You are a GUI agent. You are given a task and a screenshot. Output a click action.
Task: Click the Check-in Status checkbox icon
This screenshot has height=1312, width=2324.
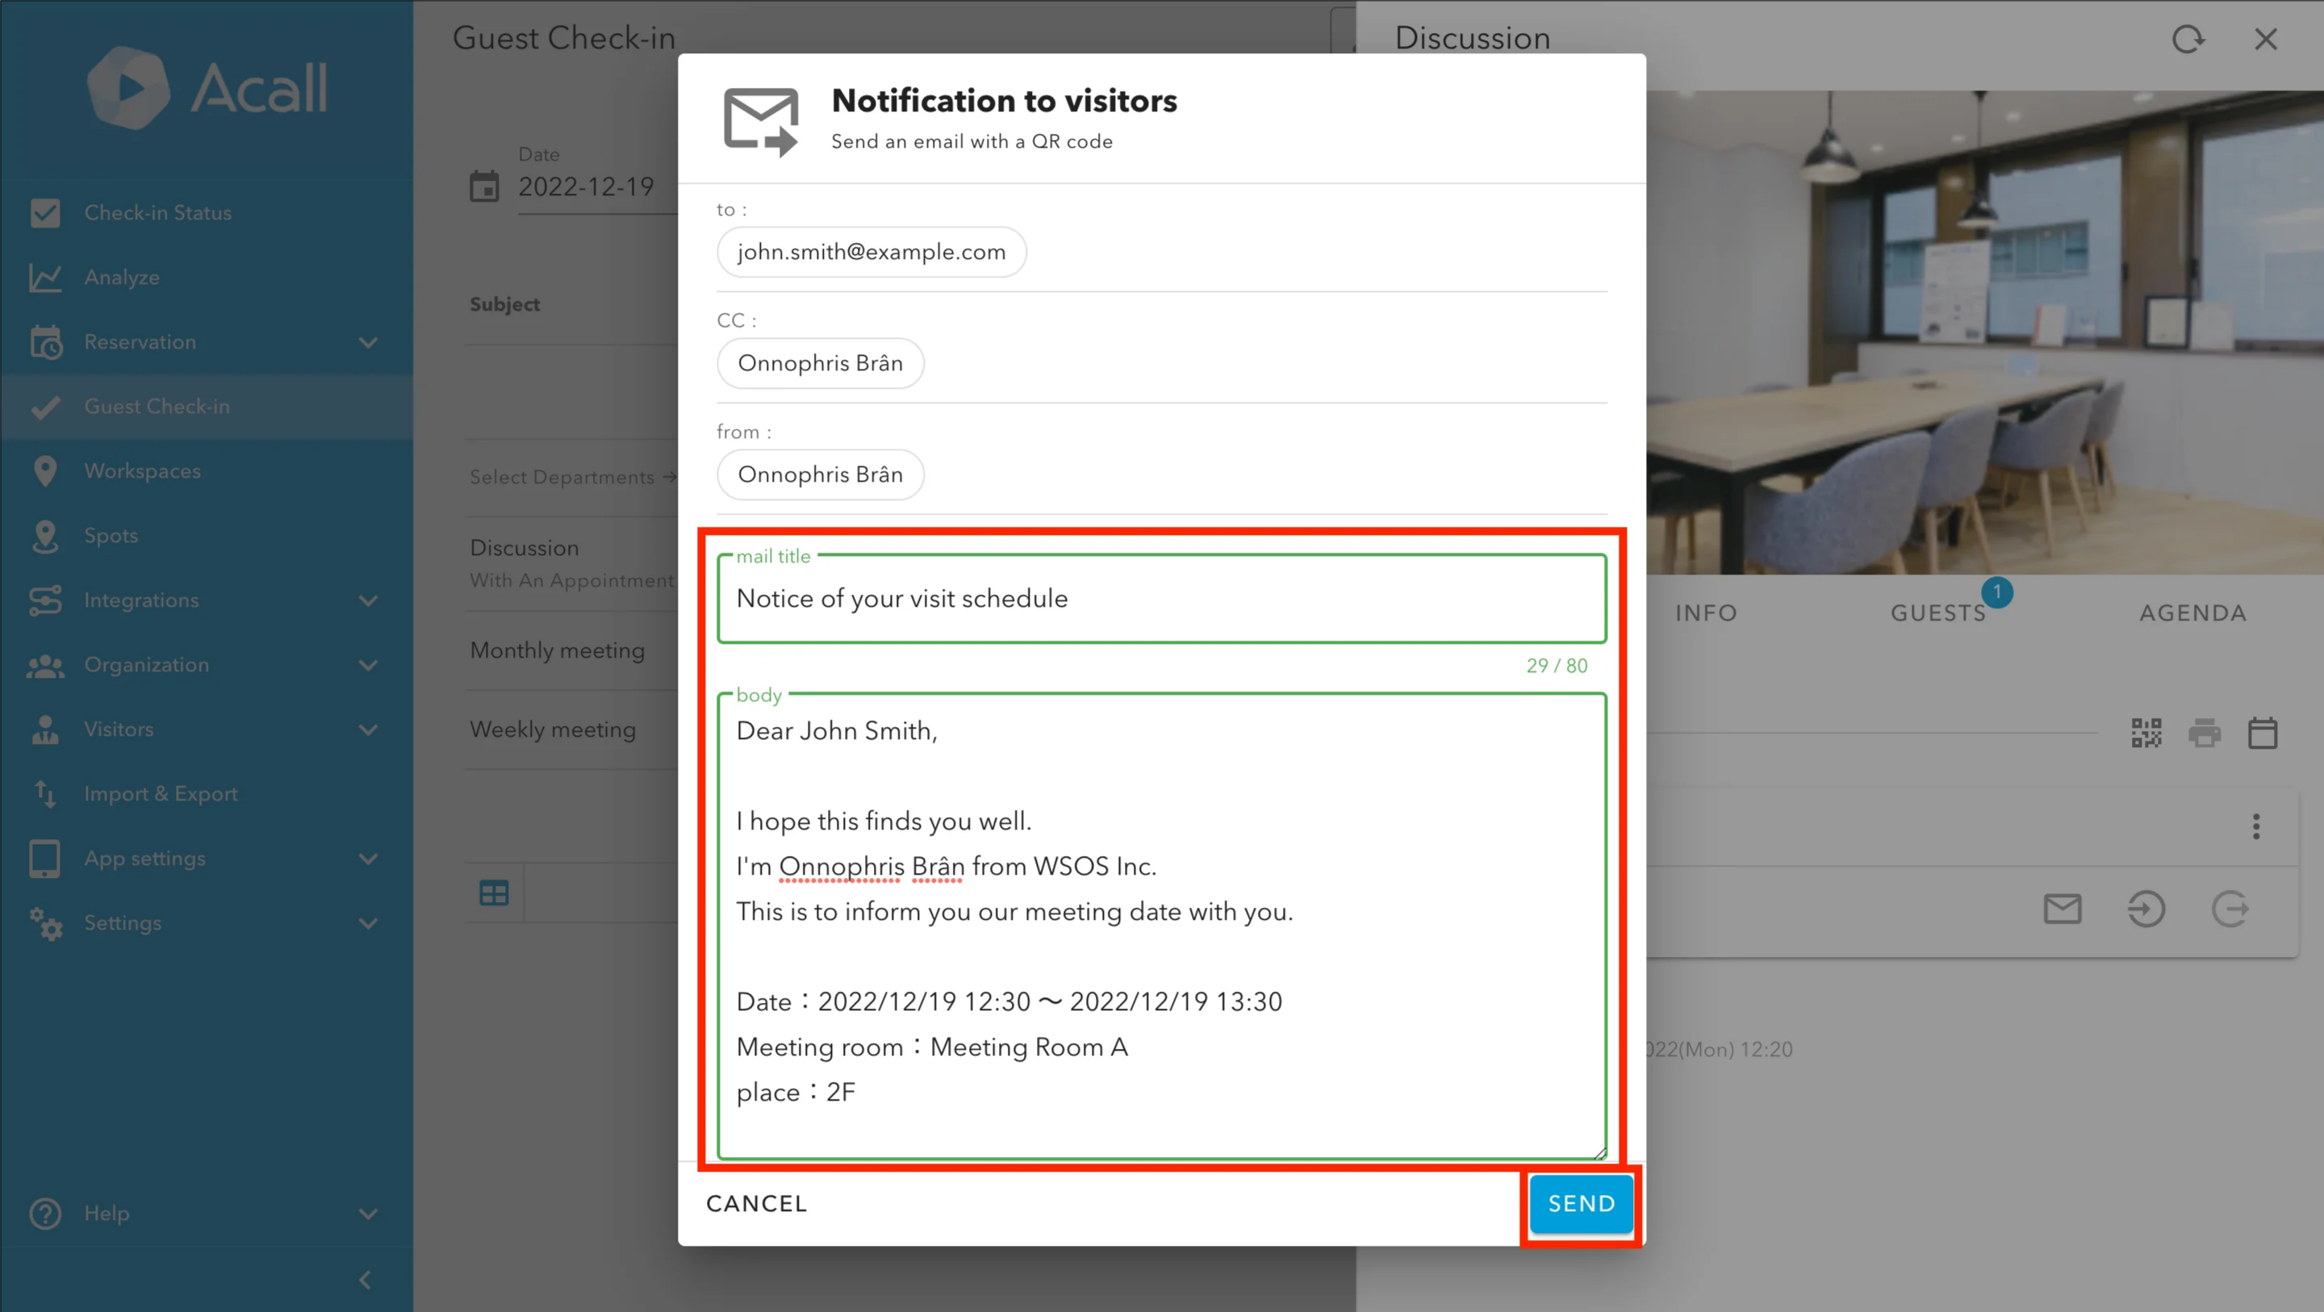click(45, 213)
